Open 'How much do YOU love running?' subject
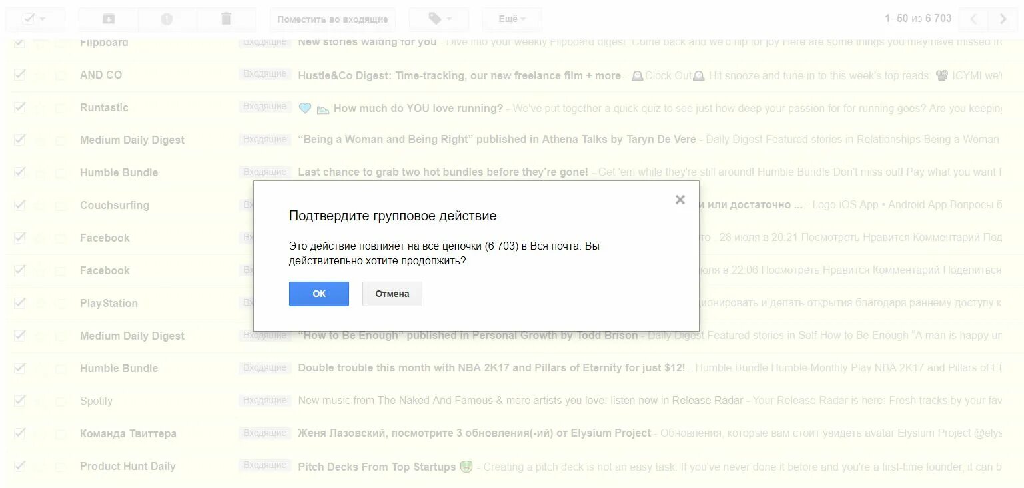Viewport: 1024px width, 488px height. click(418, 108)
